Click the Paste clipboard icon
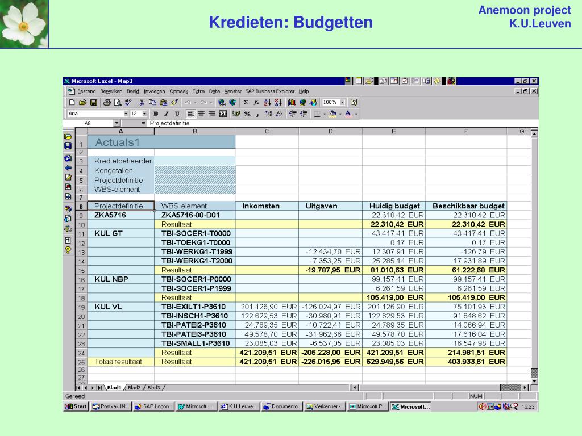 pyautogui.click(x=163, y=102)
